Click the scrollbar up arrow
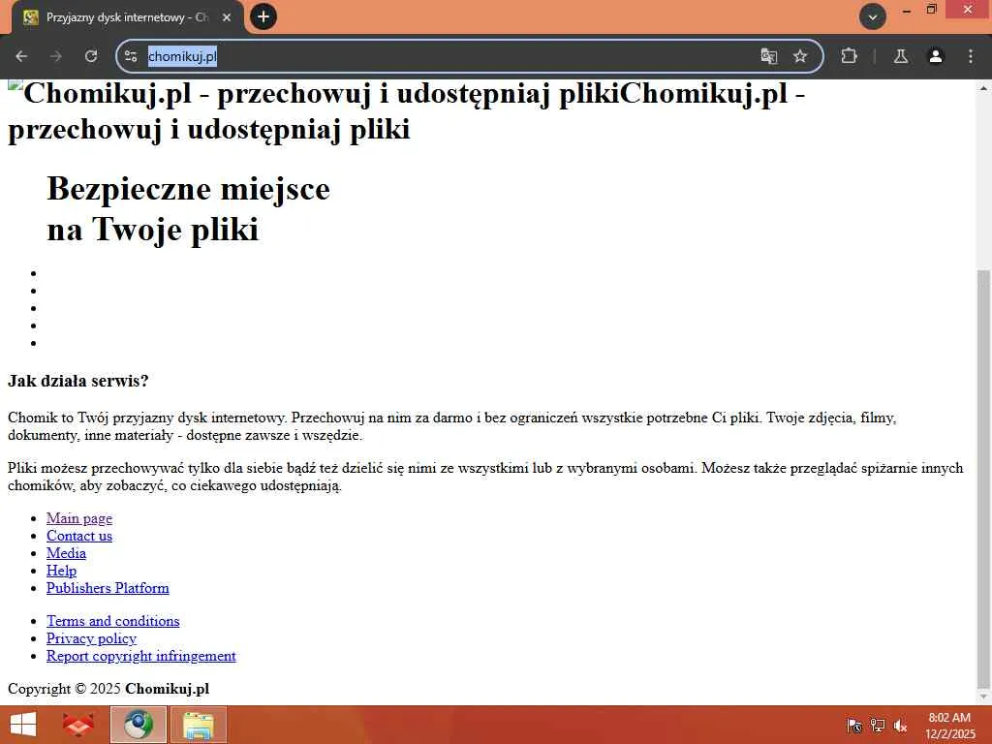The width and height of the screenshot is (992, 744). (983, 88)
